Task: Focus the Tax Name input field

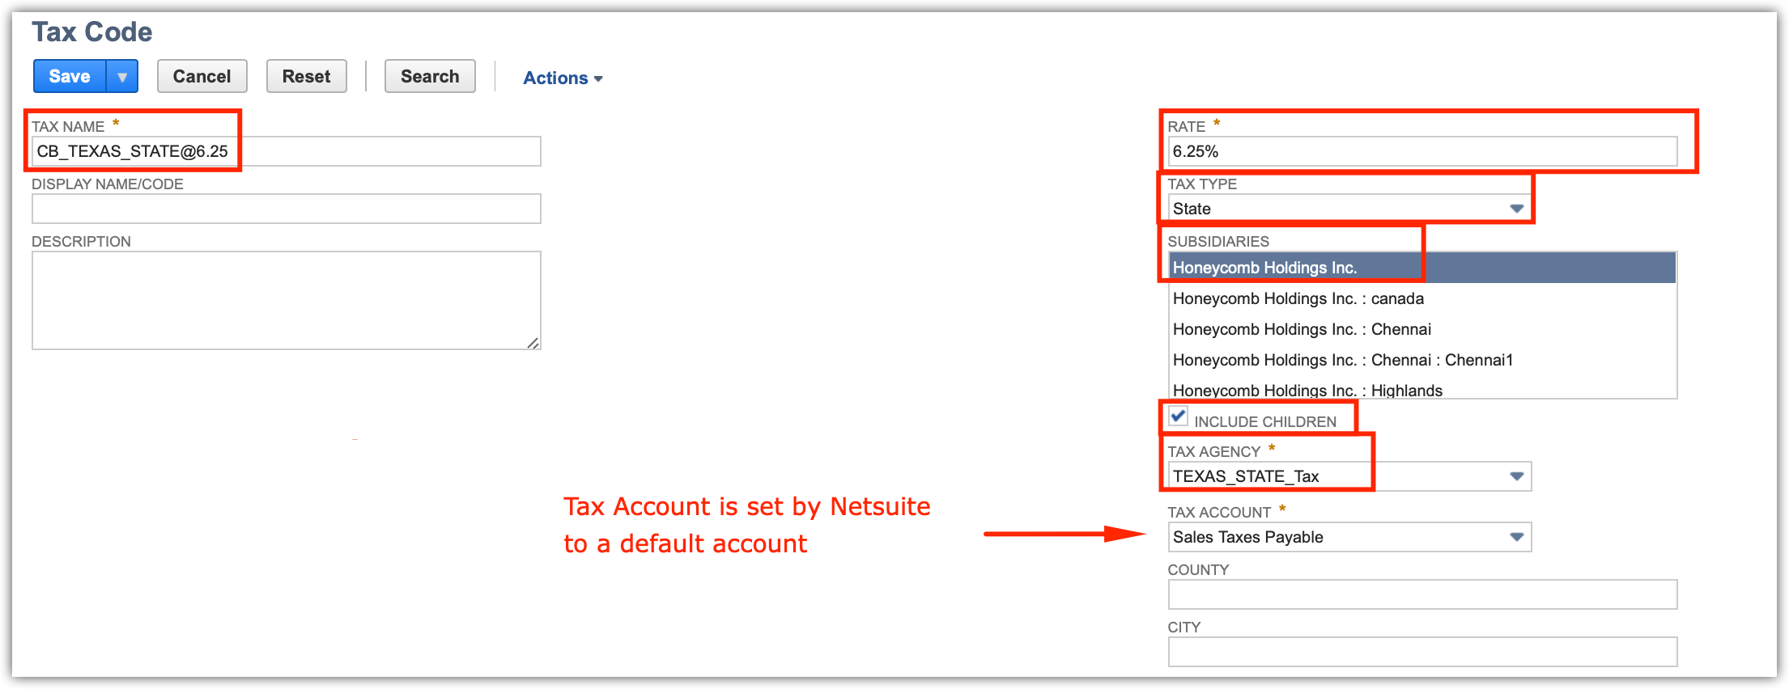Action: point(286,151)
